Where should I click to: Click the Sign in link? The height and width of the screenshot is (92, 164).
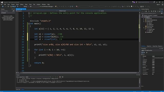(158, 5)
